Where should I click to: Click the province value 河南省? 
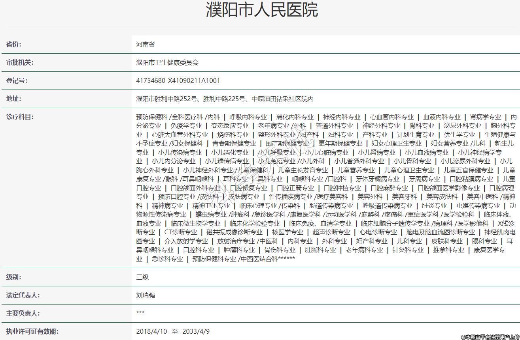[146, 44]
